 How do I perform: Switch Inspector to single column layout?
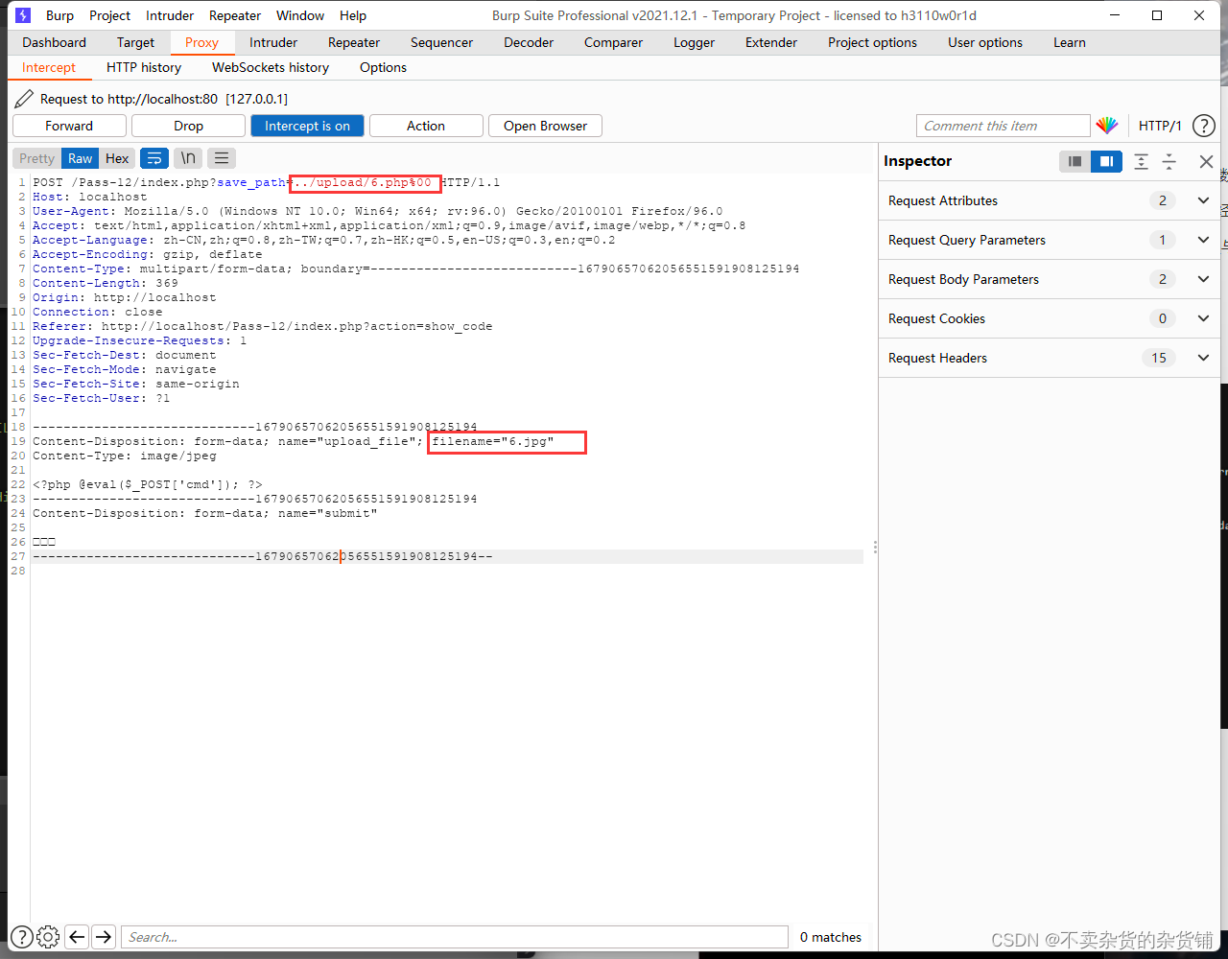click(x=1075, y=161)
